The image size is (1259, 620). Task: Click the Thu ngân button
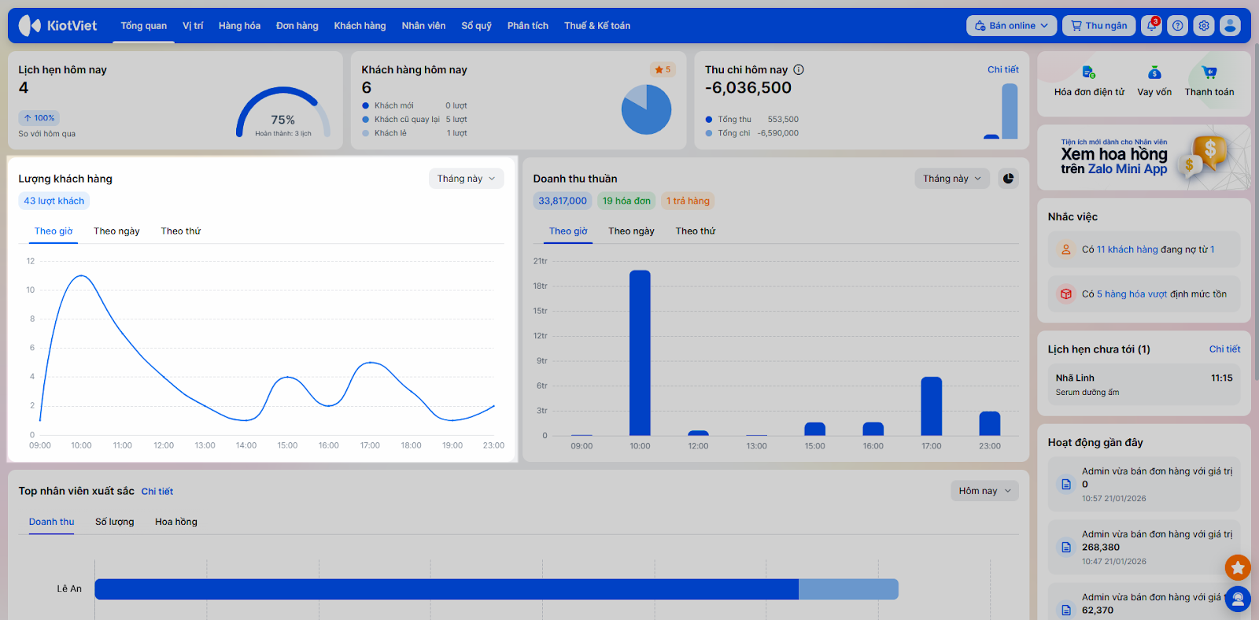(1098, 26)
